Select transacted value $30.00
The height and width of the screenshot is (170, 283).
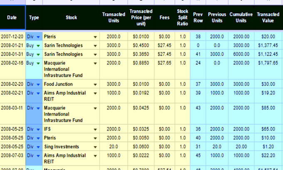[x=268, y=84]
